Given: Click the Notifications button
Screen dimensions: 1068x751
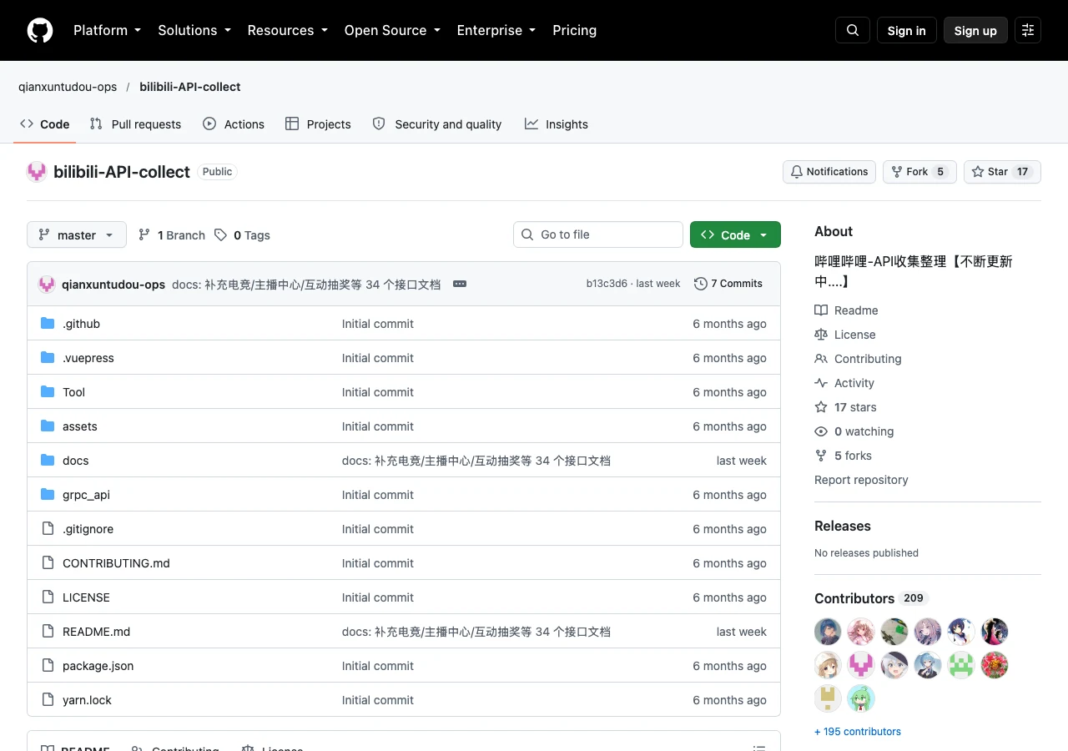Looking at the screenshot, I should tap(829, 172).
